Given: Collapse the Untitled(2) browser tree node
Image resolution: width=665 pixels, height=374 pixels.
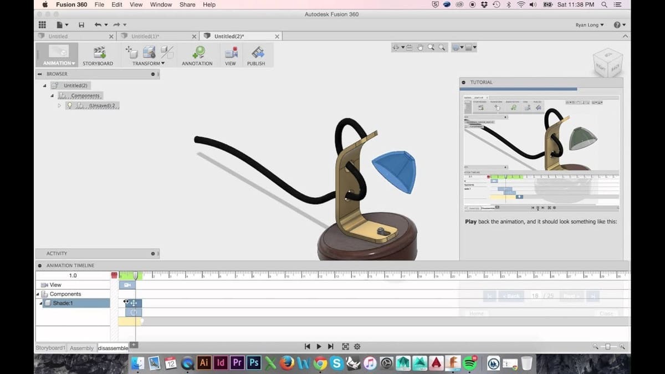Looking at the screenshot, I should [x=44, y=85].
